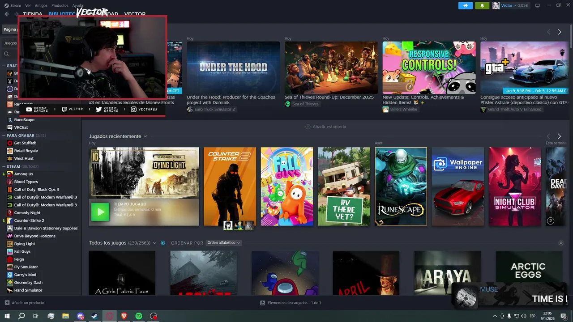Switch to Big Picture mode monitor icon

point(538,5)
